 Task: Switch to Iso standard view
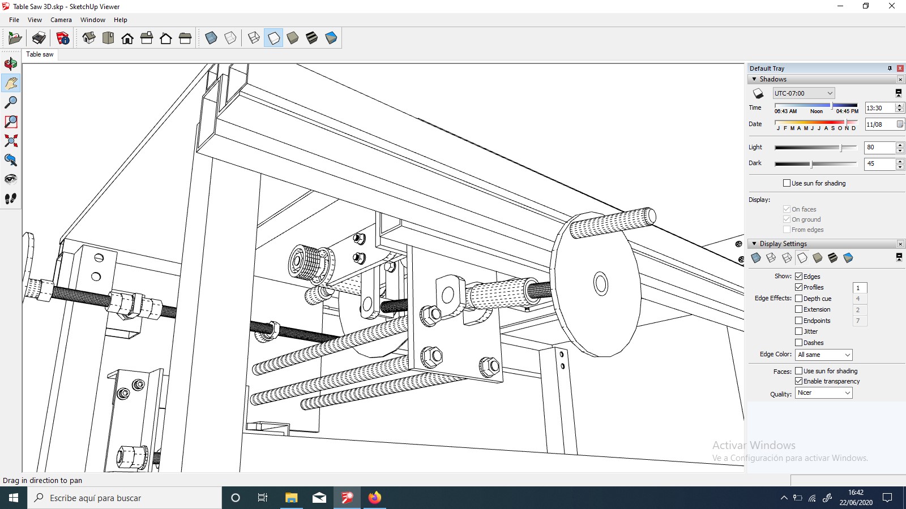click(89, 38)
